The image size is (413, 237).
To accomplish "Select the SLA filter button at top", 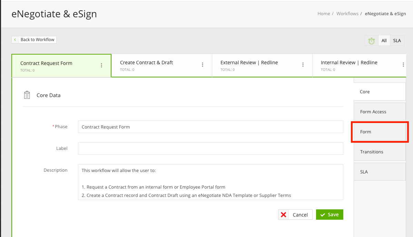I will click(x=397, y=41).
